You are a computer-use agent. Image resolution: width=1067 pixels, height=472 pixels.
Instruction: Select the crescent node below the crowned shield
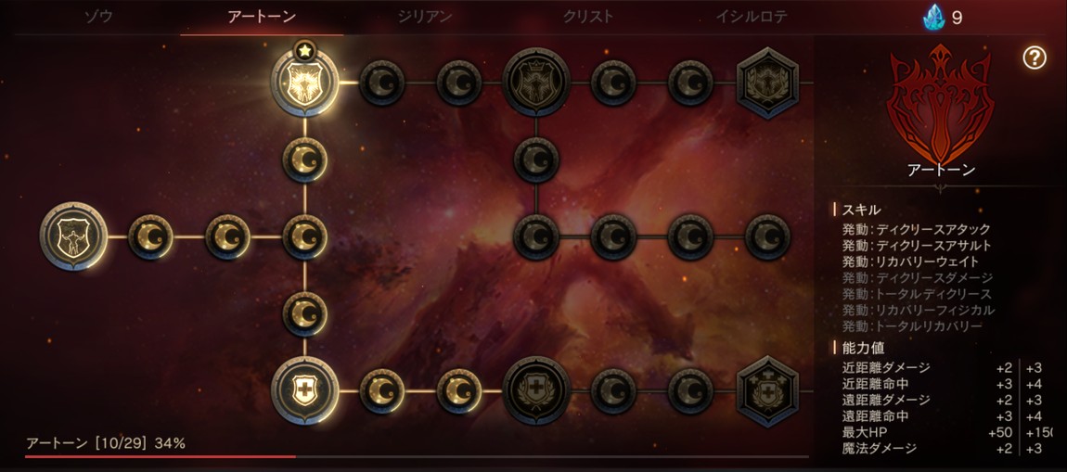pos(536,159)
